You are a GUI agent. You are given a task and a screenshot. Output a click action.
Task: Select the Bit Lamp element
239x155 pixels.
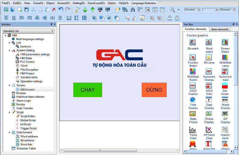click(x=209, y=59)
